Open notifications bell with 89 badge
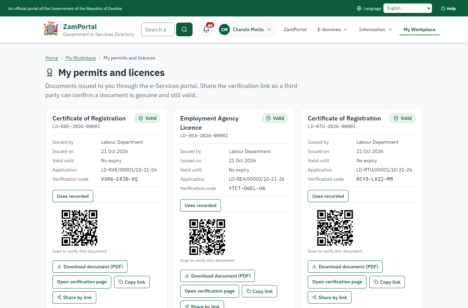Screen dimensions: 468x308 pyautogui.click(x=206, y=29)
